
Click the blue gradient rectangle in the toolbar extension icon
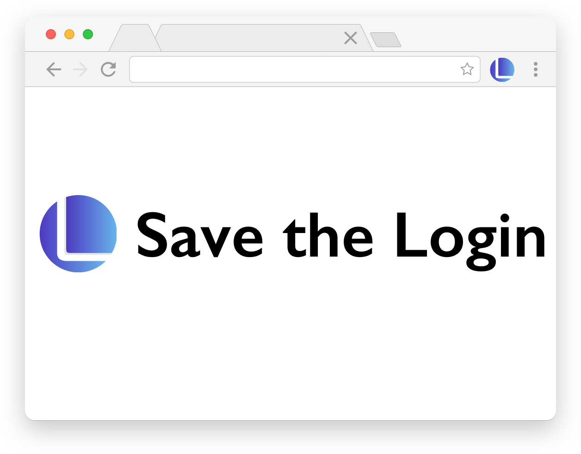[x=506, y=67]
